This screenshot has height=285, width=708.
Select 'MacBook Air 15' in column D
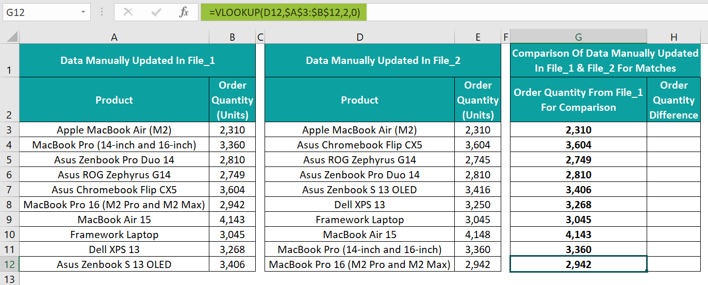(359, 234)
